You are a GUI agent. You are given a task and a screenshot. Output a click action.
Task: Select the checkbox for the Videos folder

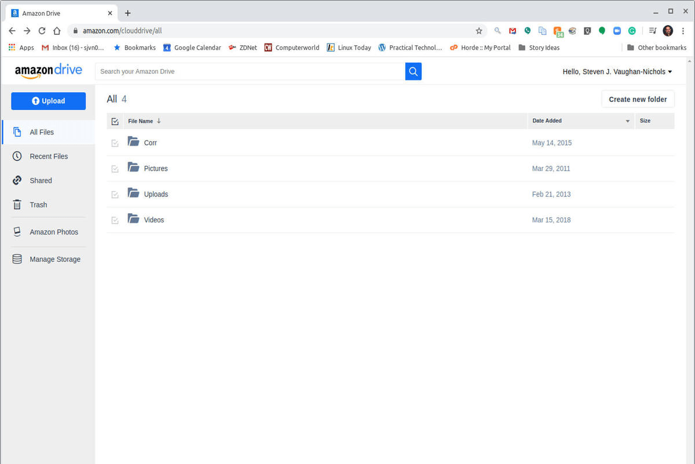pos(115,220)
